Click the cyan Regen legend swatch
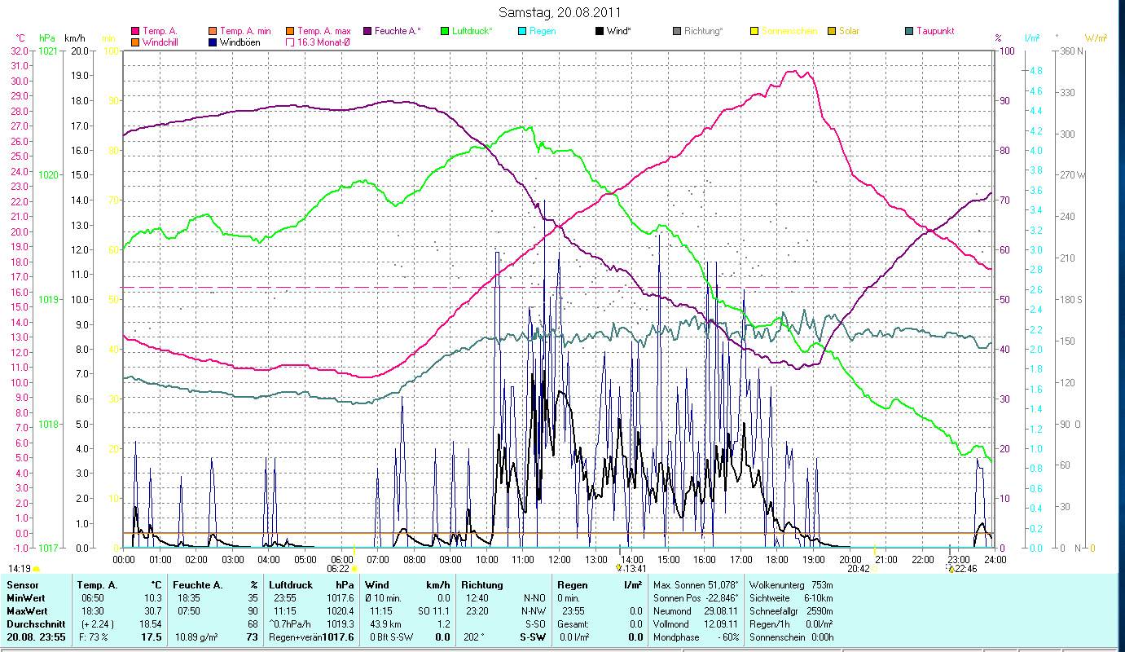This screenshot has width=1125, height=652. (x=522, y=32)
